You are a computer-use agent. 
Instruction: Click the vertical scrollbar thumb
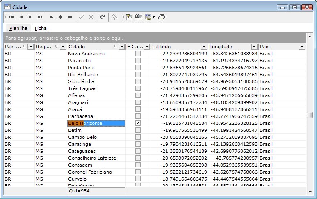click(310, 115)
